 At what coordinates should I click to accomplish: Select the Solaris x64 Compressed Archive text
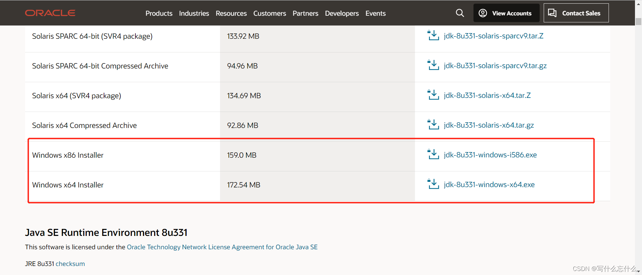(x=84, y=125)
